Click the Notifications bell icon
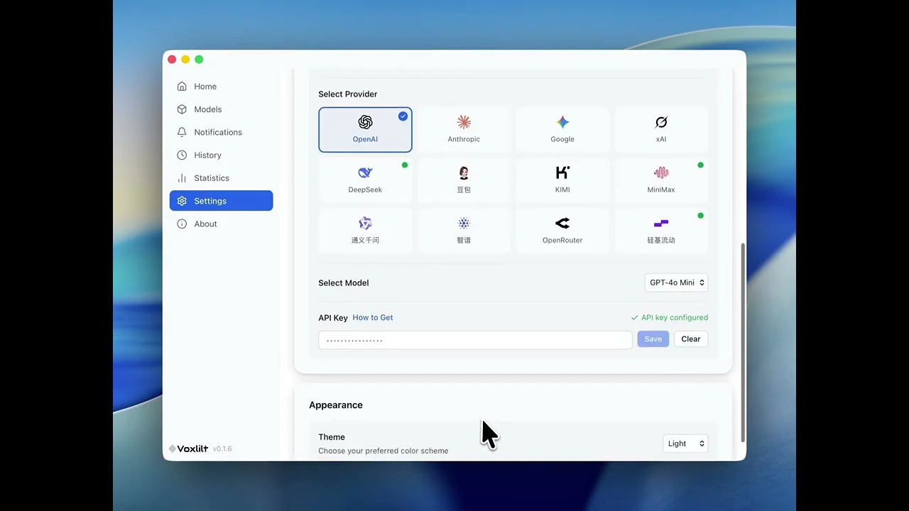Screen dimensions: 909x511 (182, 132)
